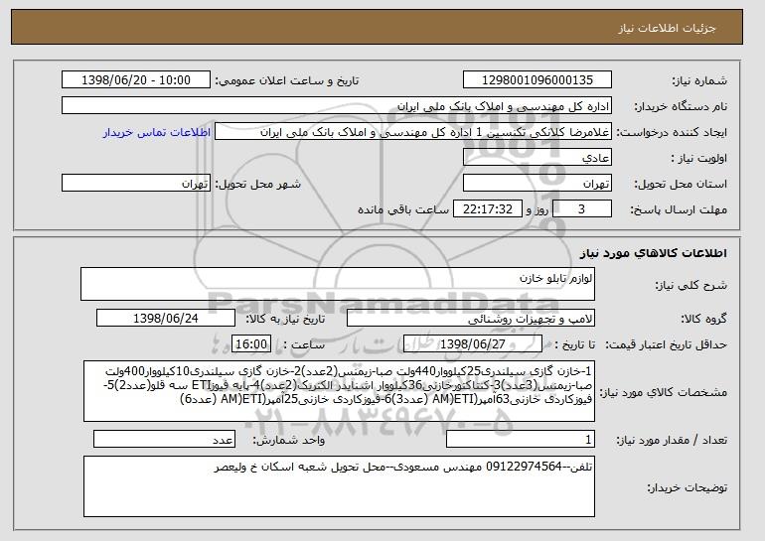
Task: Click the request creator field غلامرضا کلانکی
Action: (413, 132)
